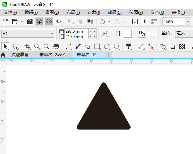Select the Polygon tool

click(116, 47)
